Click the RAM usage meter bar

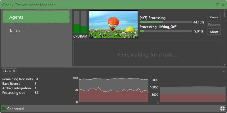[x=84, y=22]
